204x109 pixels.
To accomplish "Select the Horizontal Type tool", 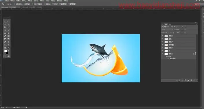I will pos(8,42).
